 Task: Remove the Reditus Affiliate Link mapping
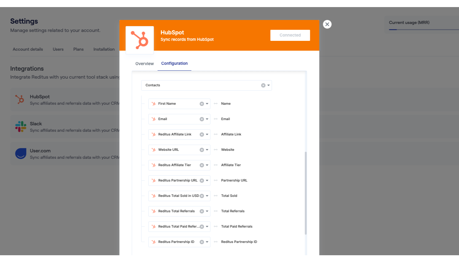pos(202,135)
